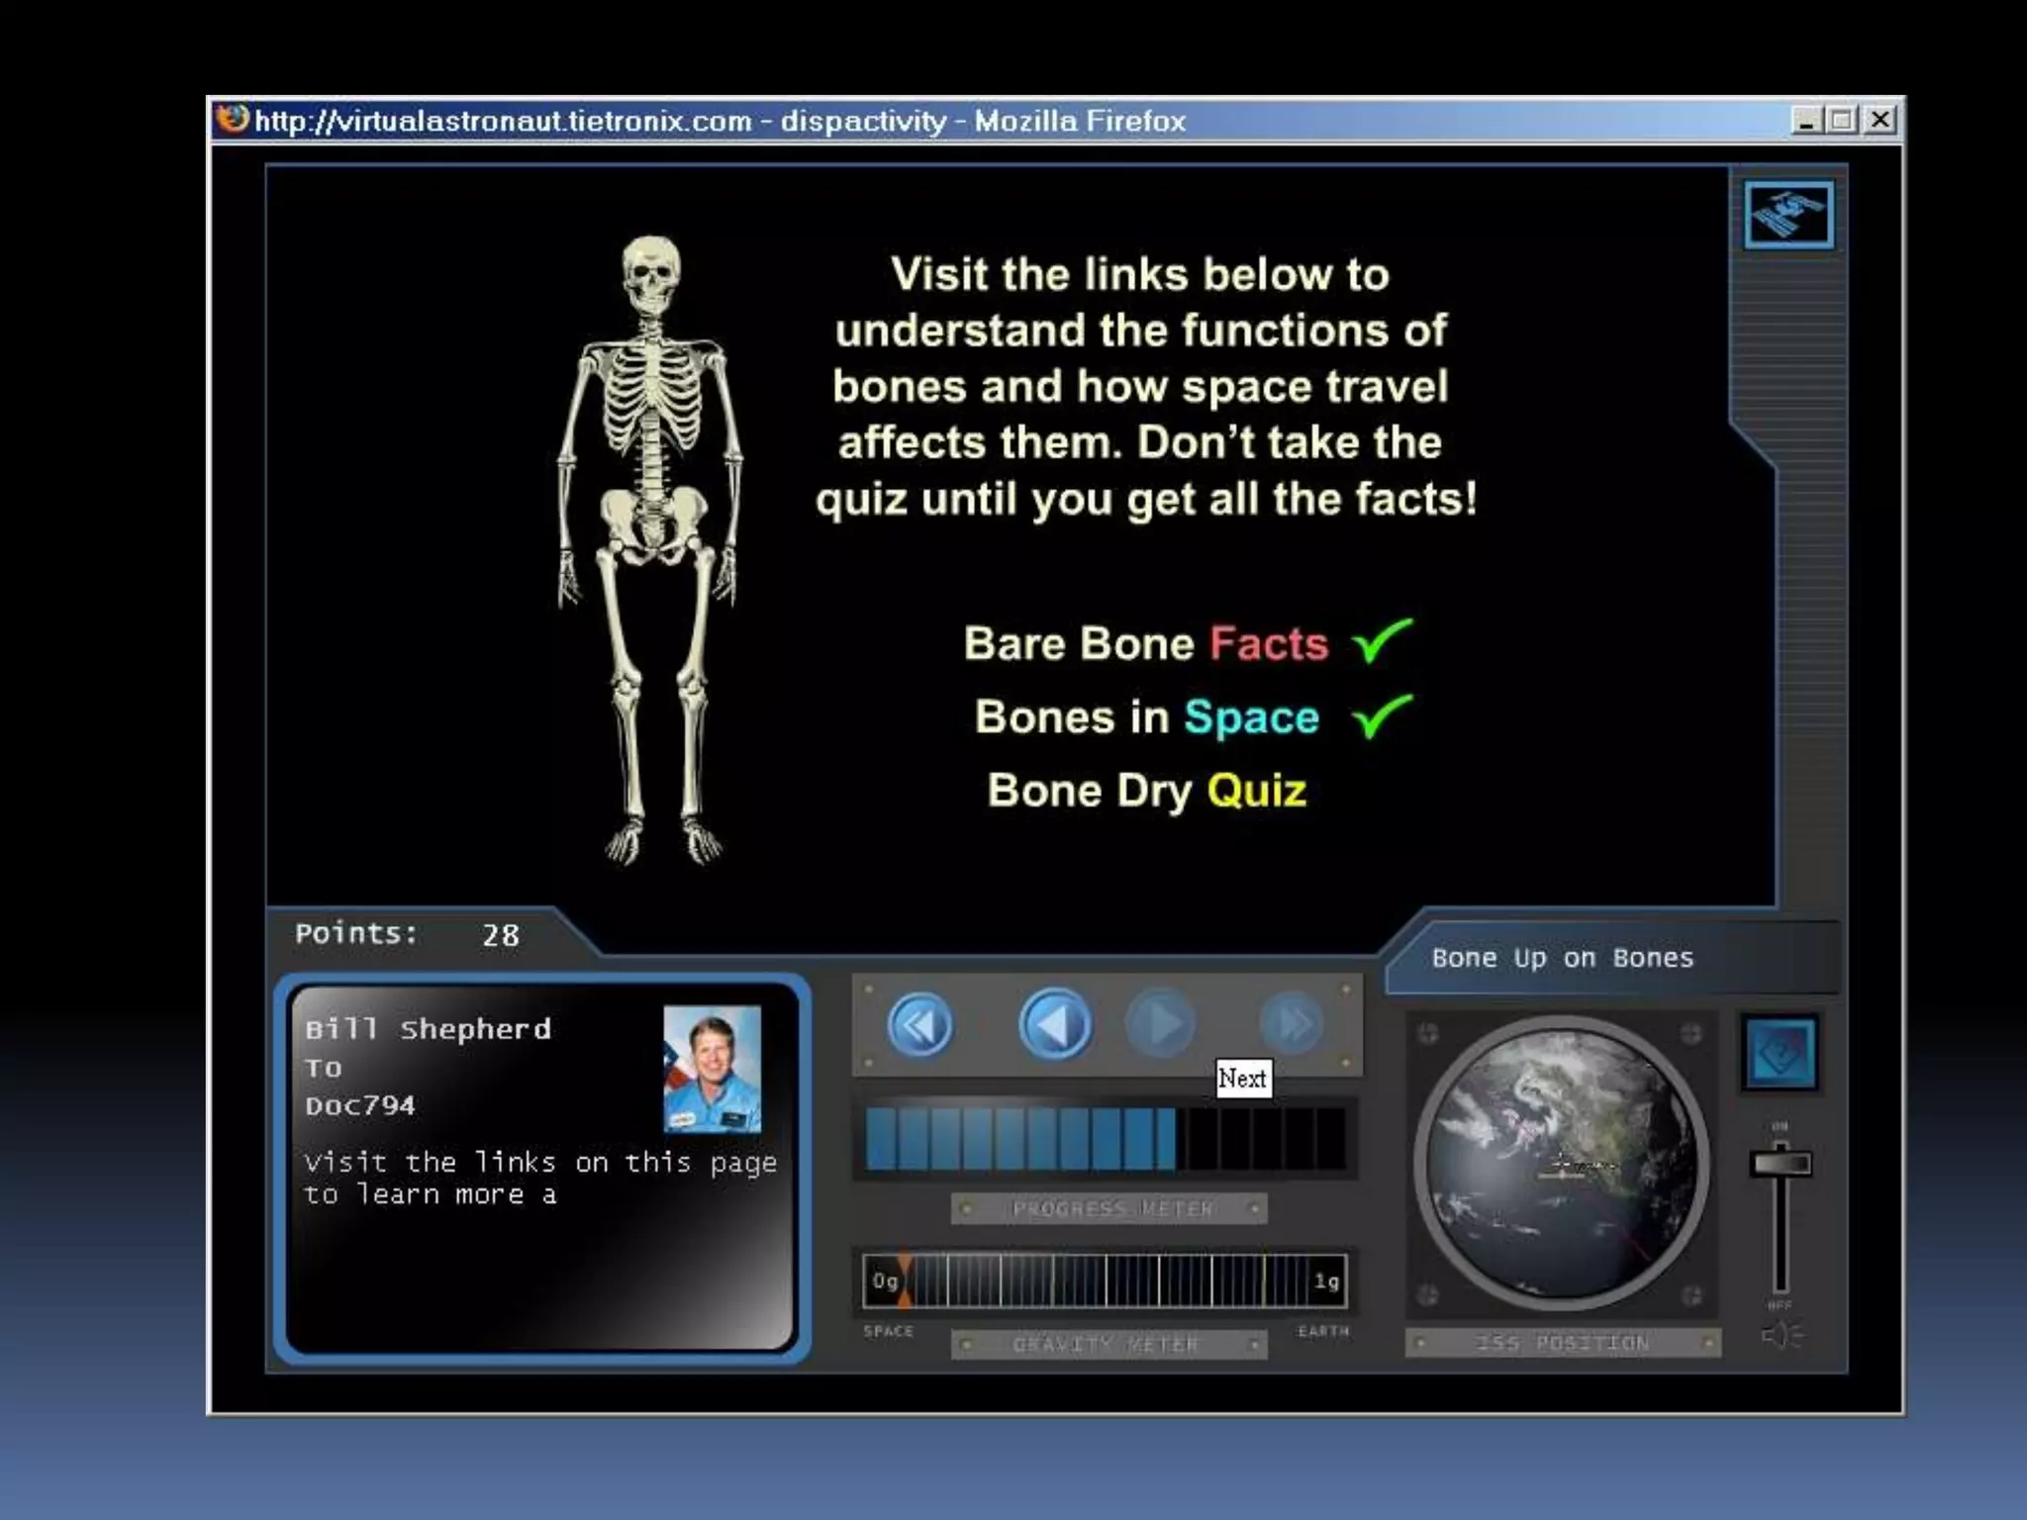
Task: Click the ISS position globe
Action: click(x=1563, y=1164)
